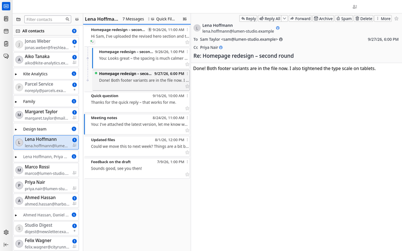Image resolution: width=402 pixels, height=251 pixels.
Task: Expand the Design team group
Action: tap(16, 129)
